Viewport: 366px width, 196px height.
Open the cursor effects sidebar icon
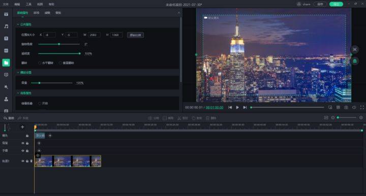6,87
